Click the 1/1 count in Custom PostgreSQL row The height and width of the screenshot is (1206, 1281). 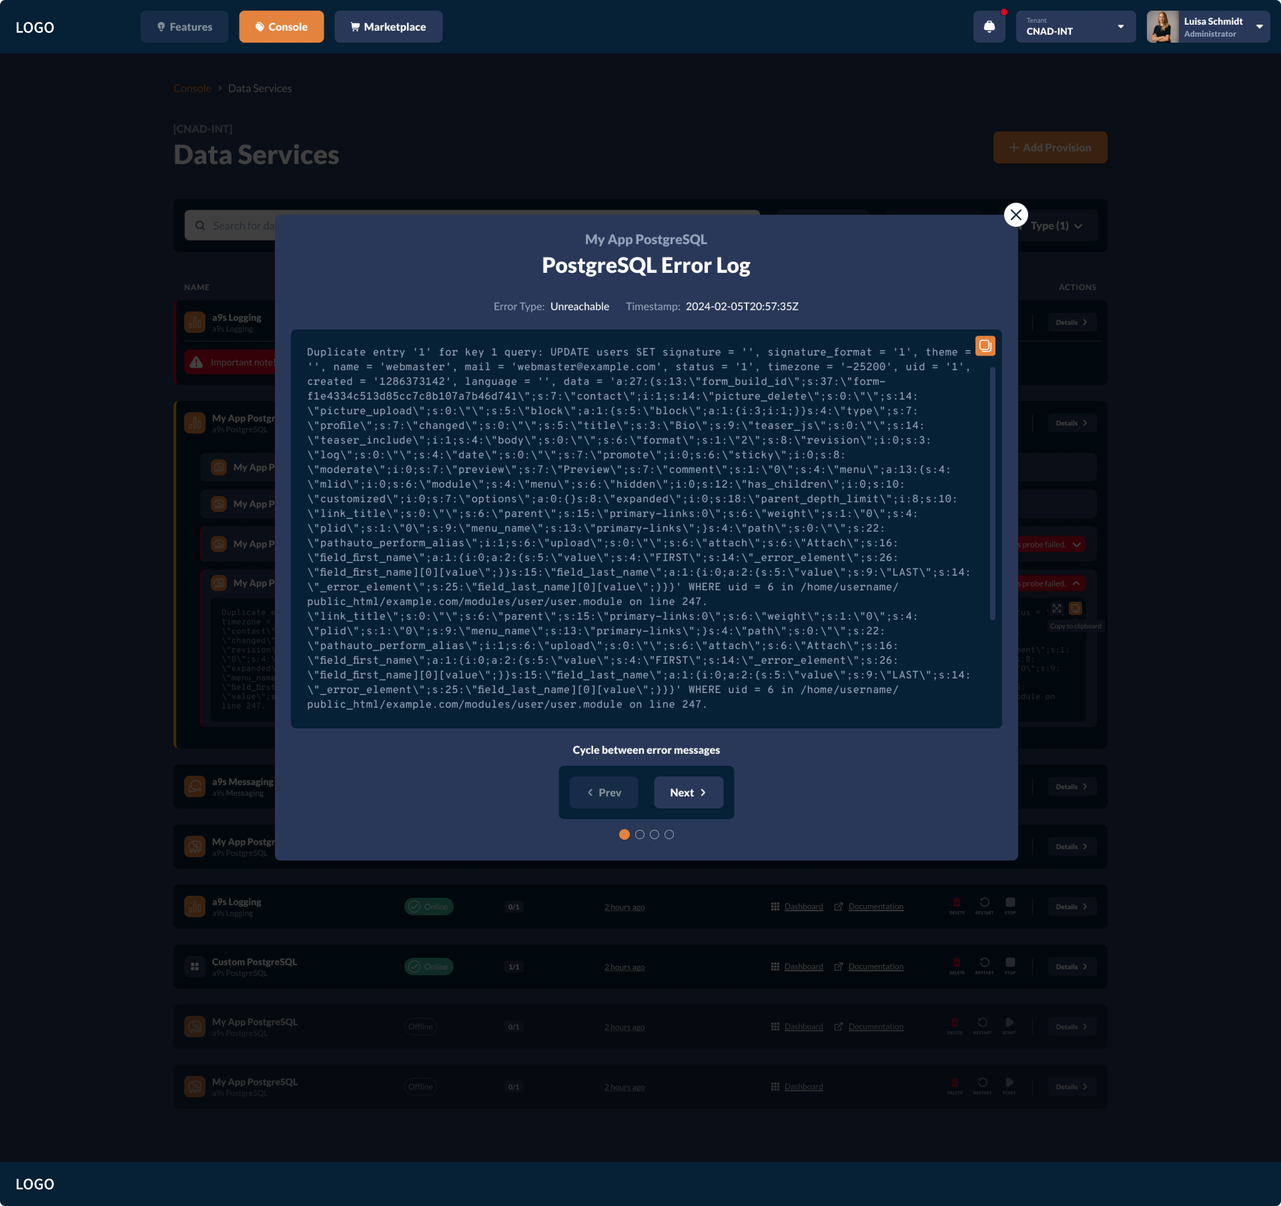pyautogui.click(x=513, y=966)
